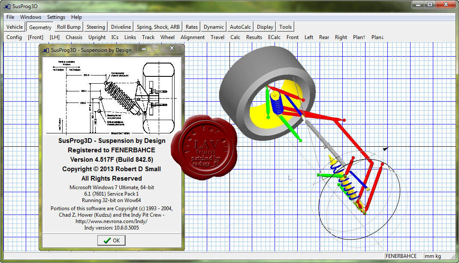Image resolution: width=459 pixels, height=263 pixels.
Task: Close the Suspension by Design dialog
Action: [172, 48]
